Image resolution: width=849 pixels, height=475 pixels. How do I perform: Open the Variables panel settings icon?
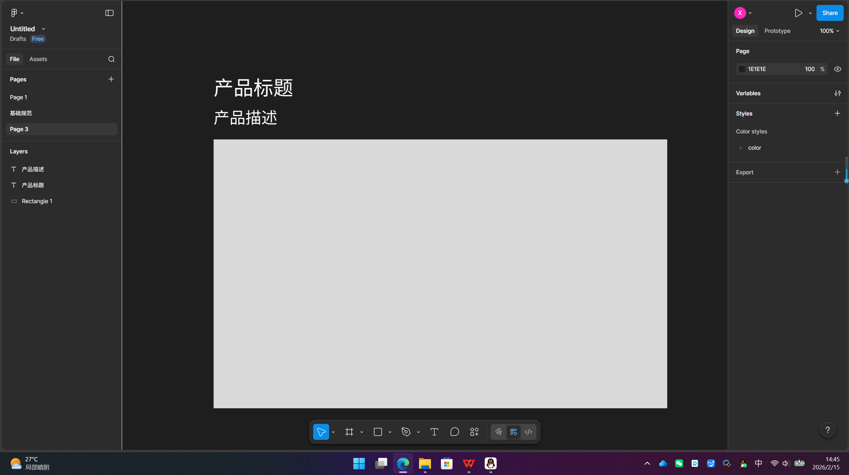[837, 93]
